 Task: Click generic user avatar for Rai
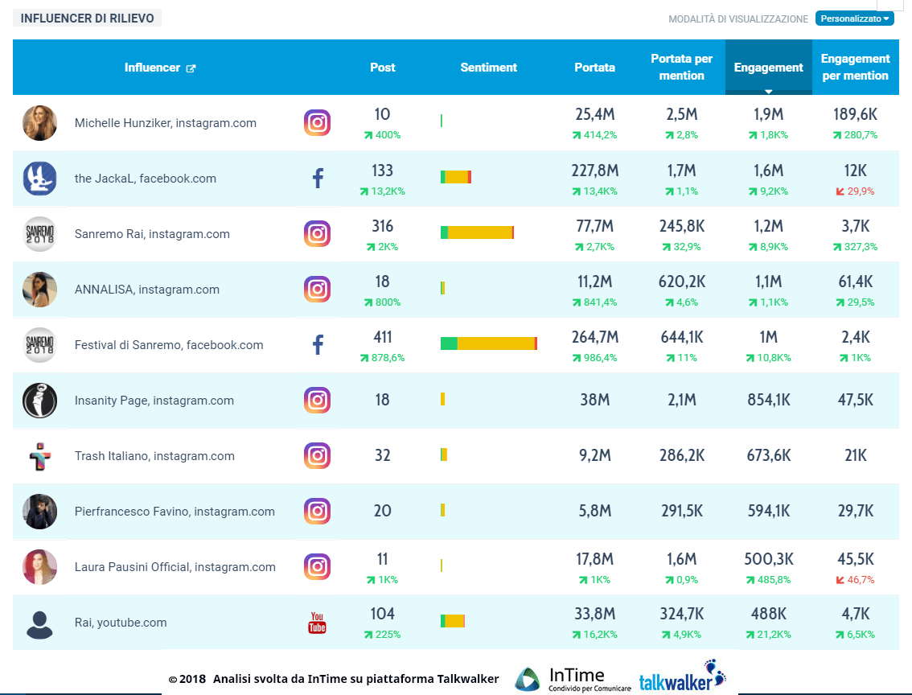[39, 625]
